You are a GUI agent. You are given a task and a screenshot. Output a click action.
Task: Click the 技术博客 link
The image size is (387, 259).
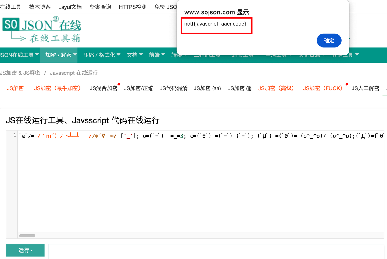pyautogui.click(x=40, y=7)
